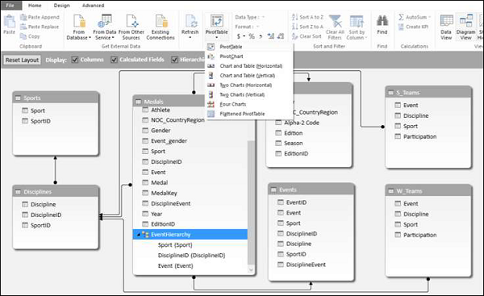Select Chart and Table (Horizontal)

(248, 66)
